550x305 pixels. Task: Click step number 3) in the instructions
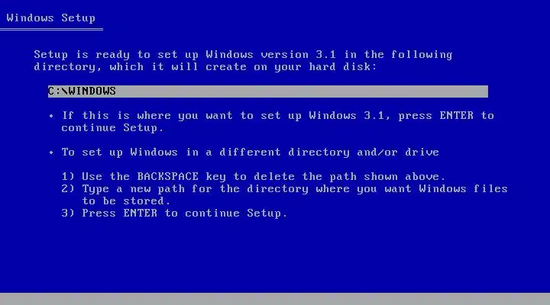pos(68,213)
